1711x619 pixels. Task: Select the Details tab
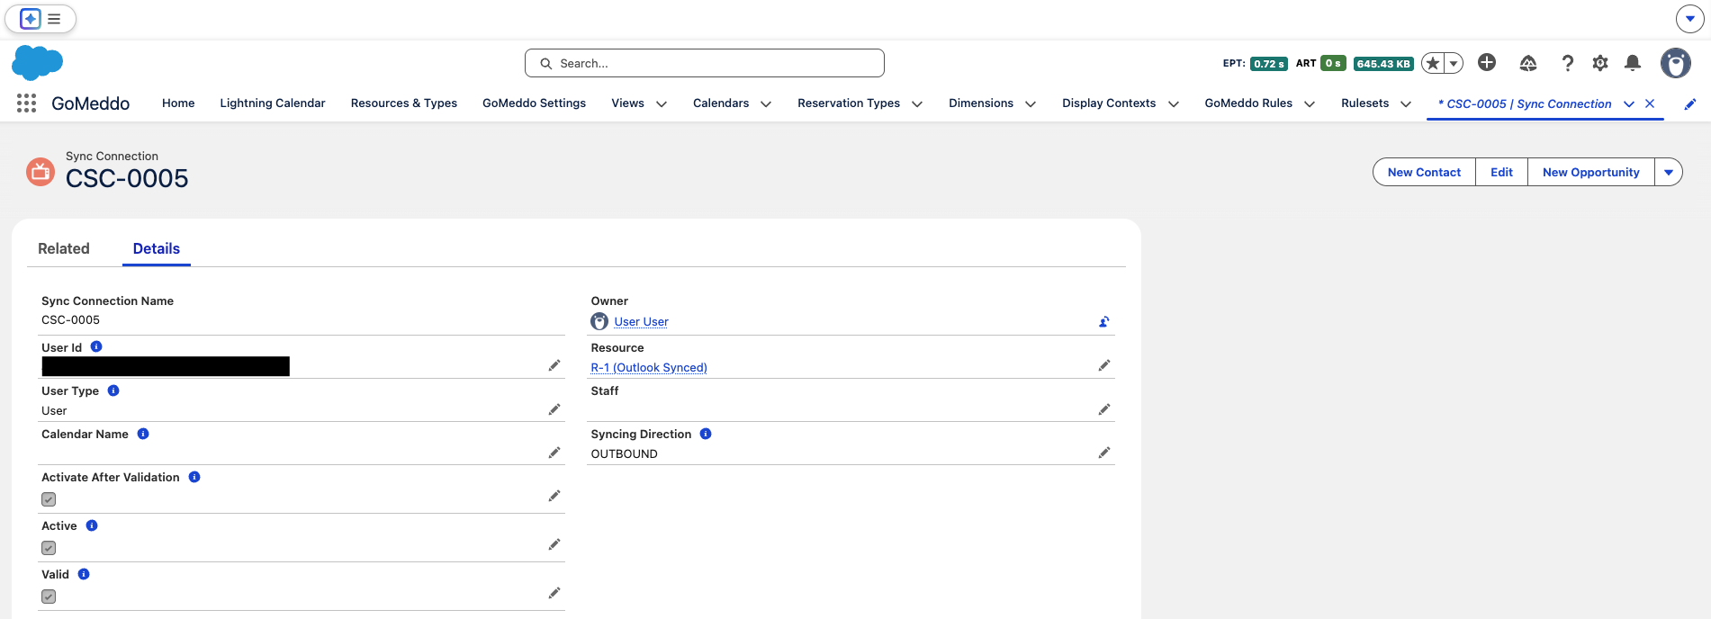coord(157,248)
